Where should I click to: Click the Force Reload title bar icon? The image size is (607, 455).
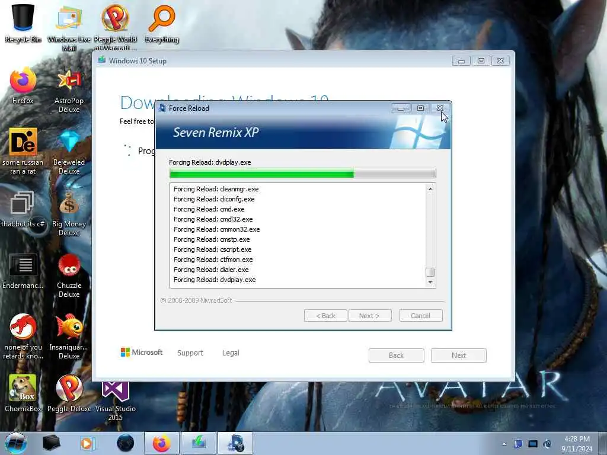pos(162,108)
